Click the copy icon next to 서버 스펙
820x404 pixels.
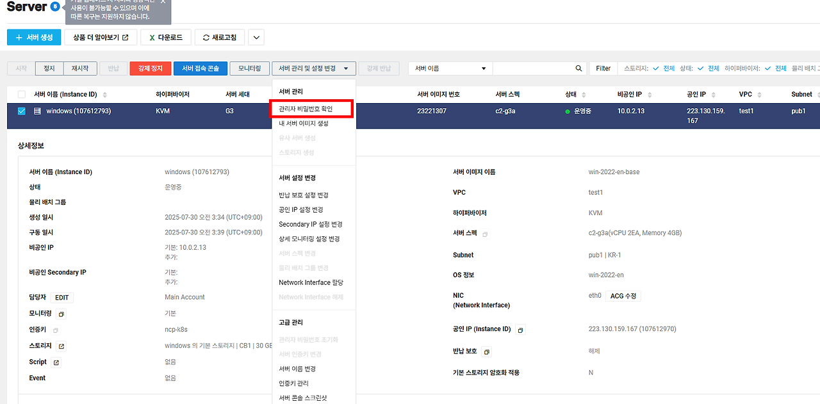pyautogui.click(x=485, y=234)
